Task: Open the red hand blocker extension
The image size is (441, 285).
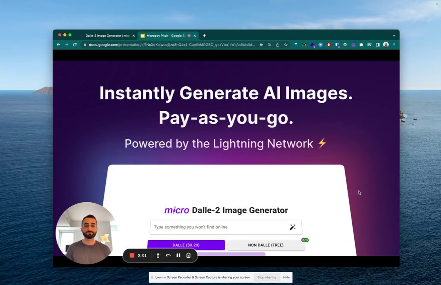Action: coord(329,45)
